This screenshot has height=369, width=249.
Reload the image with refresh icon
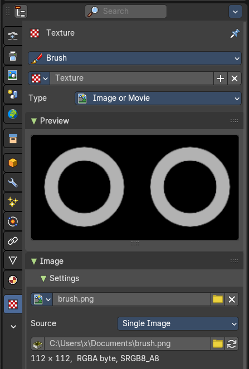[232, 344]
